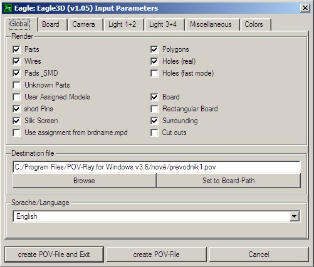Click the Destination file path field

click(x=157, y=167)
